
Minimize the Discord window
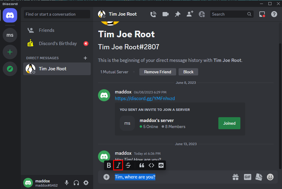click(261, 4)
